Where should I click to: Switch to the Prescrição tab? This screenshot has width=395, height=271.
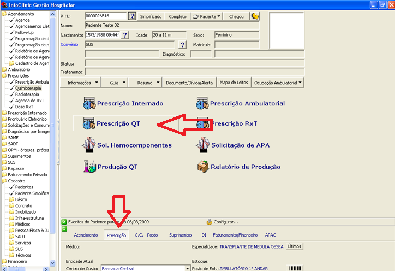116,235
